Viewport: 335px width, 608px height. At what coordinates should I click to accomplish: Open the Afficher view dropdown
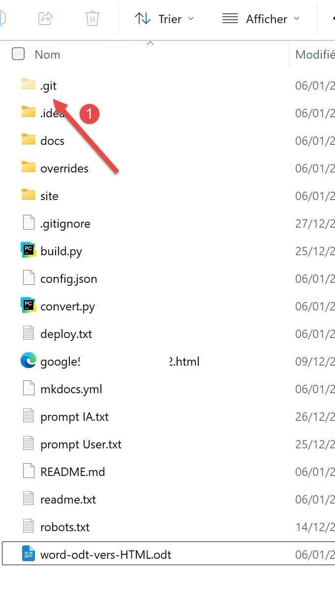pos(261,19)
